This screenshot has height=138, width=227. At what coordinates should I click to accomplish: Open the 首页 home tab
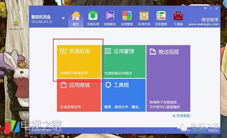point(76,19)
